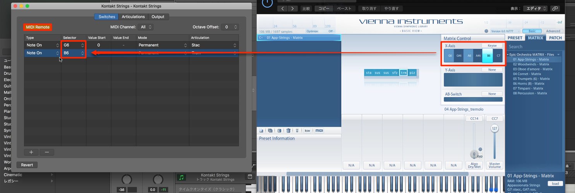Viewport: 575px width, 193px height.
Task: Go to next preset with right arrow
Action: coord(293,8)
